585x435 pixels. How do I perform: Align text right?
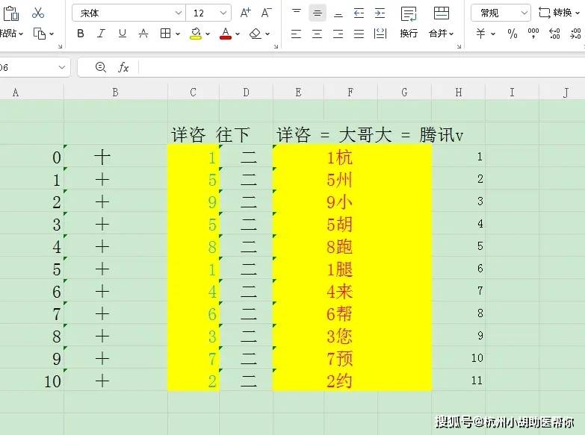pyautogui.click(x=338, y=34)
